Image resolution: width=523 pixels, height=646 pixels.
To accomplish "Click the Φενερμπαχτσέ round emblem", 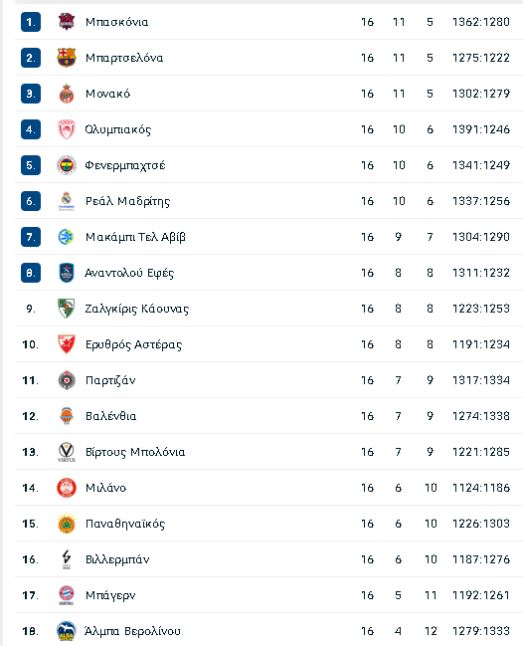I will [67, 165].
